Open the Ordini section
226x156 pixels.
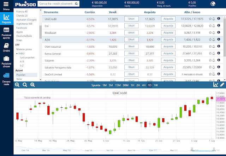(6, 48)
